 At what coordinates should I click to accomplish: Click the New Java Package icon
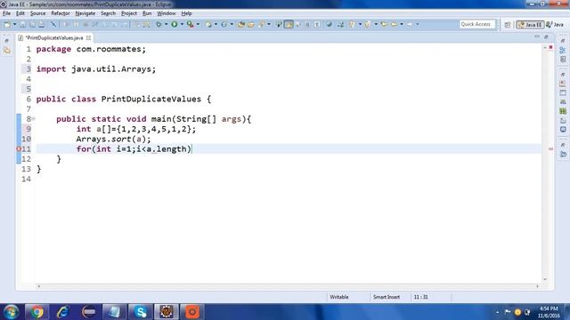(208, 24)
